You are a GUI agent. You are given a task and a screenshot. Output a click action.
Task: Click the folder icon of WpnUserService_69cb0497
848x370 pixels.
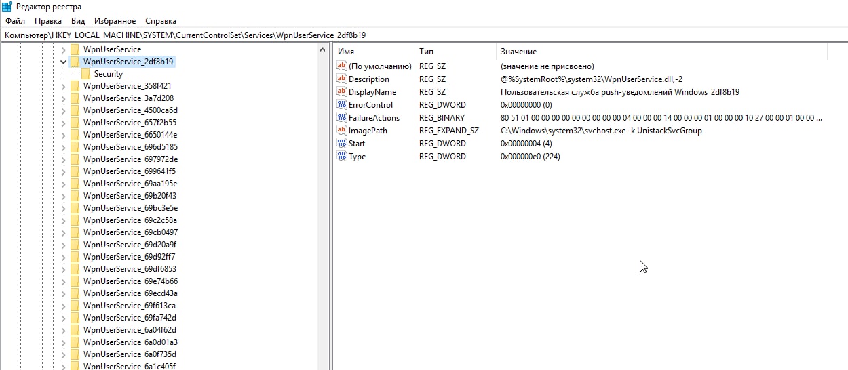point(75,232)
